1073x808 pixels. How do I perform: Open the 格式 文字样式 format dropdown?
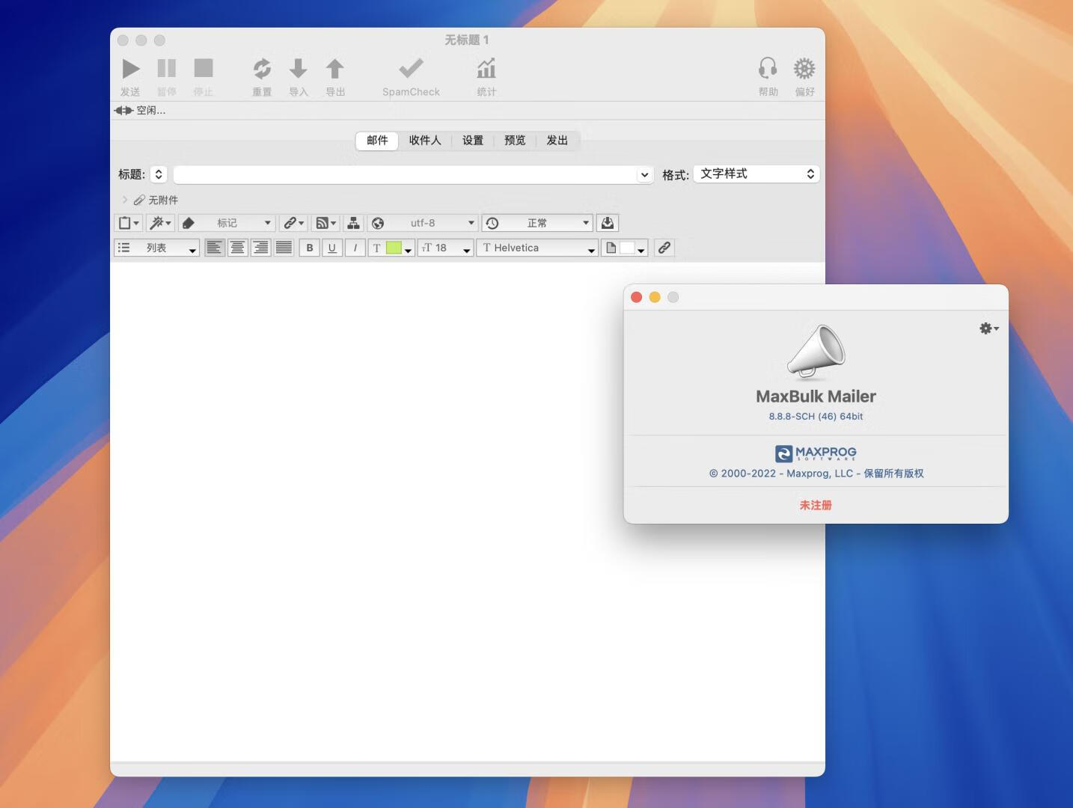(x=756, y=174)
